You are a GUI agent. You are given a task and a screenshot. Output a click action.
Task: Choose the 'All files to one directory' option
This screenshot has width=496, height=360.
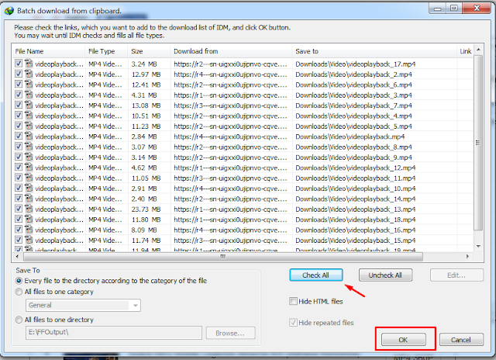click(x=19, y=320)
